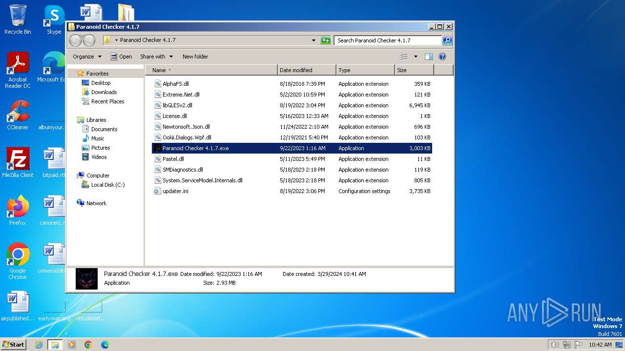The image size is (625, 351).
Task: Click the executable thumbnail in the details pane
Action: 86,278
